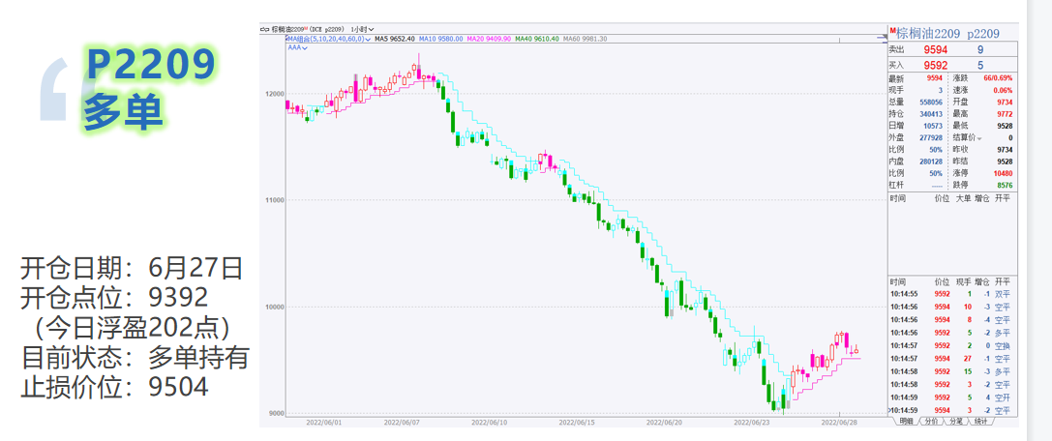
Task: Click the 止损价位：9504 text
Action: point(115,387)
